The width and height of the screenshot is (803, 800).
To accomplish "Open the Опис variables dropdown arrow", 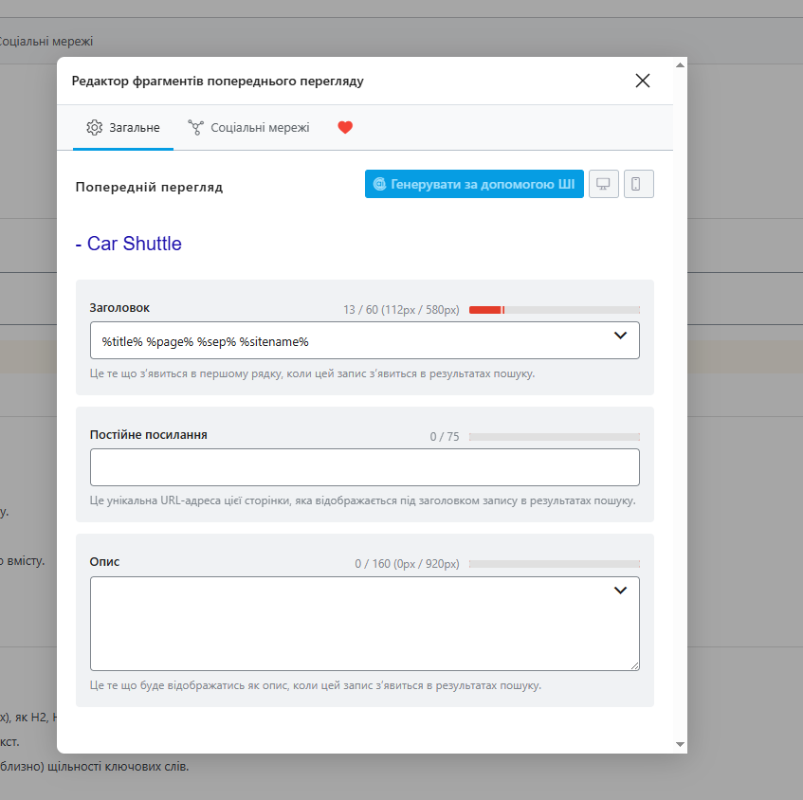I will click(620, 591).
